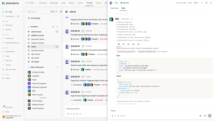Toggle code format in Message #alerts editor
This screenshot has height=121, width=215.
80,114
